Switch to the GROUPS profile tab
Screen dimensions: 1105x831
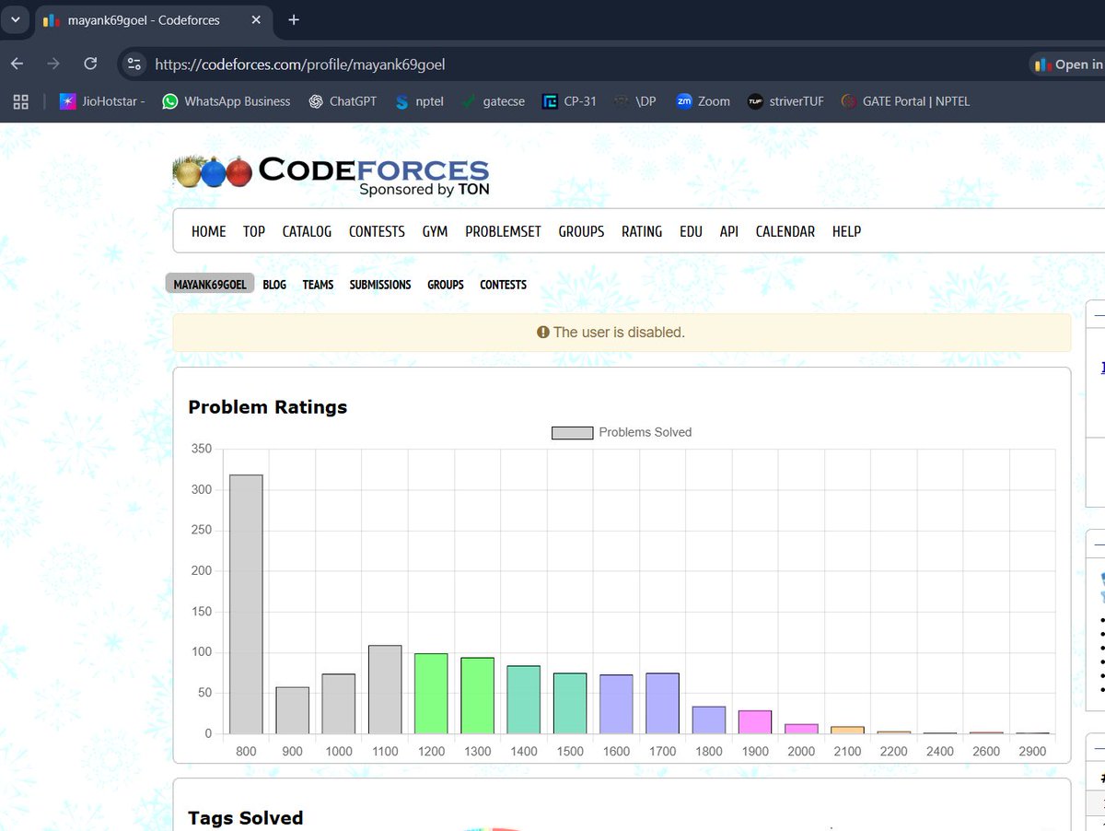pos(446,285)
